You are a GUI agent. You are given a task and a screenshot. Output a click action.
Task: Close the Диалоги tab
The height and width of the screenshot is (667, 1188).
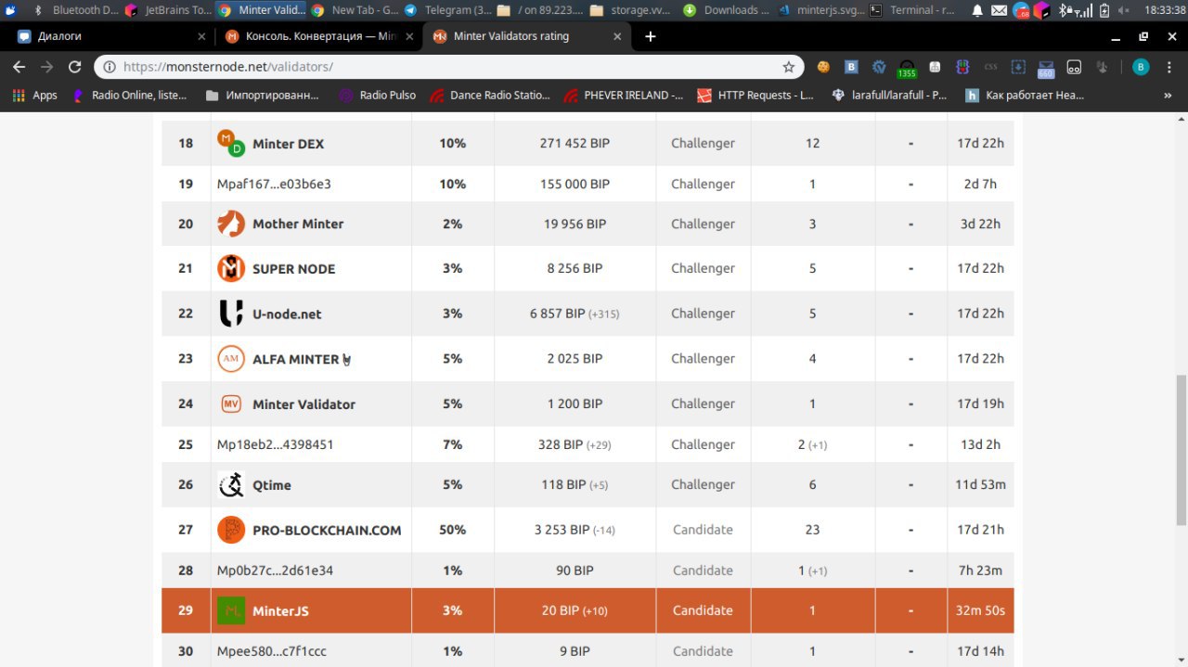point(202,36)
